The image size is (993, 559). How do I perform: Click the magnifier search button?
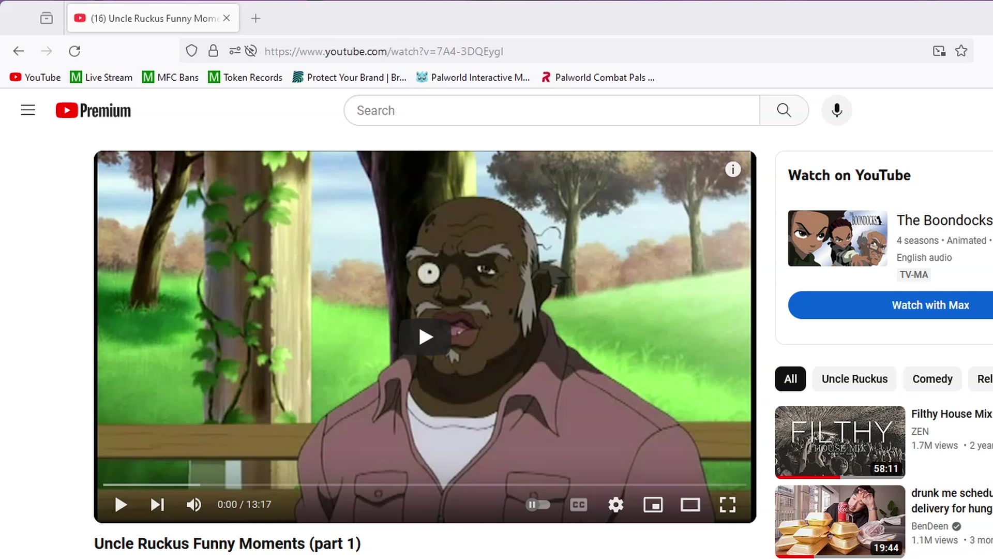pyautogui.click(x=784, y=110)
